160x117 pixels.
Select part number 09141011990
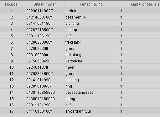(38, 80)
